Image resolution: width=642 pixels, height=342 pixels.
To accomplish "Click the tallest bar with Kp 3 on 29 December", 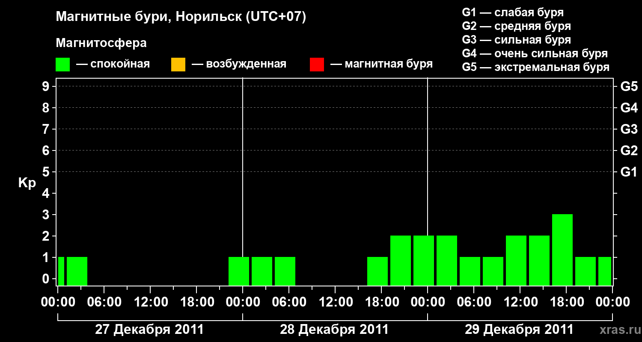I will 562,250.
